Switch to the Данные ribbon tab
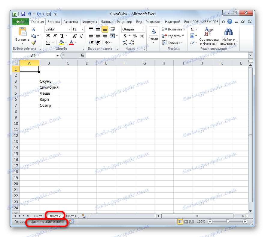Screen dimensions: 265x237 (x=107, y=22)
